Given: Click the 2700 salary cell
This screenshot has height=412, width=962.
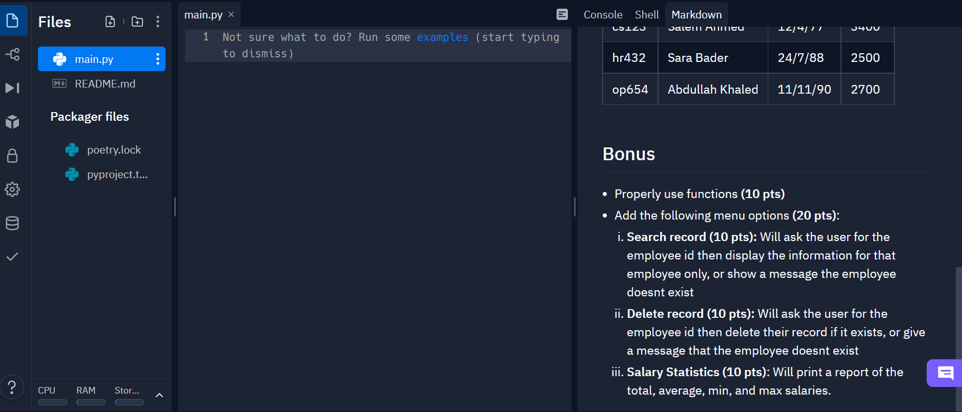Looking at the screenshot, I should [868, 89].
